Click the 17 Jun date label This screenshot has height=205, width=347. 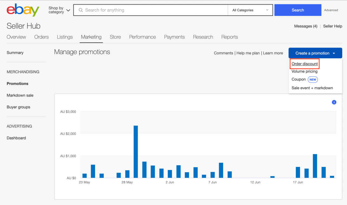click(298, 182)
